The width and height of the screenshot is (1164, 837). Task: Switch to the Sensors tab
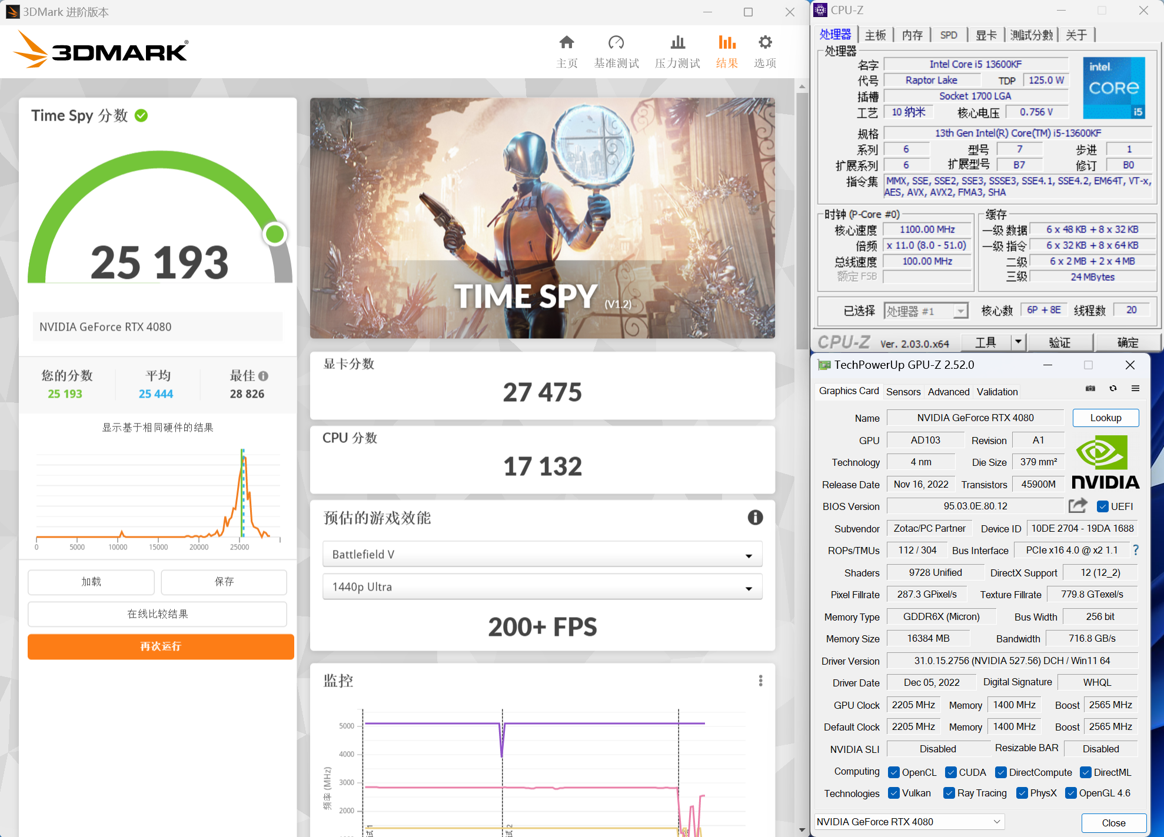coord(903,391)
